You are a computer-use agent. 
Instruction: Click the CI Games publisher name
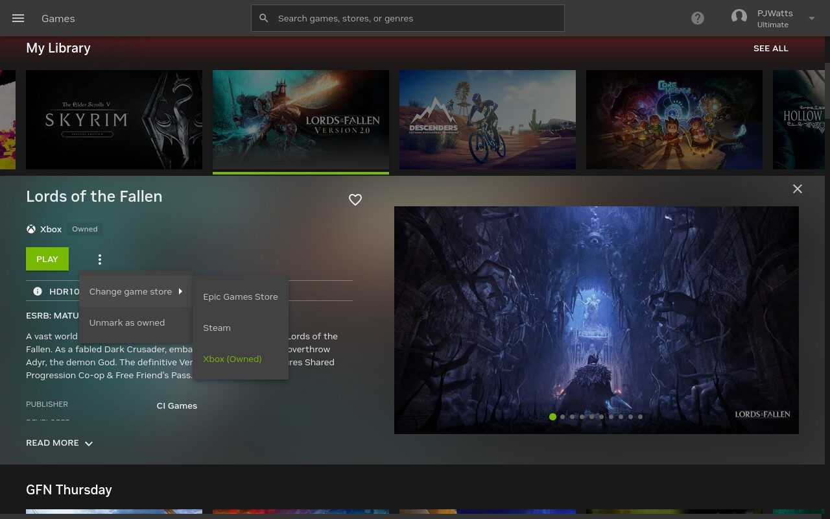pos(177,405)
